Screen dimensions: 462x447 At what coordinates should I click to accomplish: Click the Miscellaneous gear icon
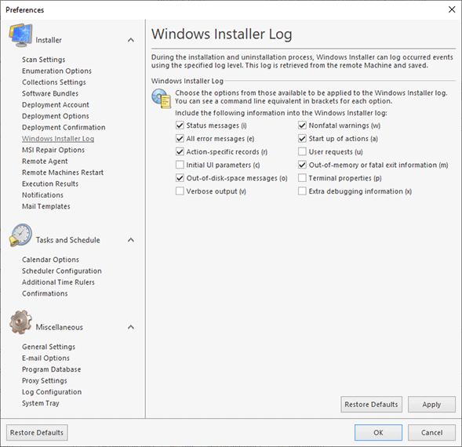point(20,322)
